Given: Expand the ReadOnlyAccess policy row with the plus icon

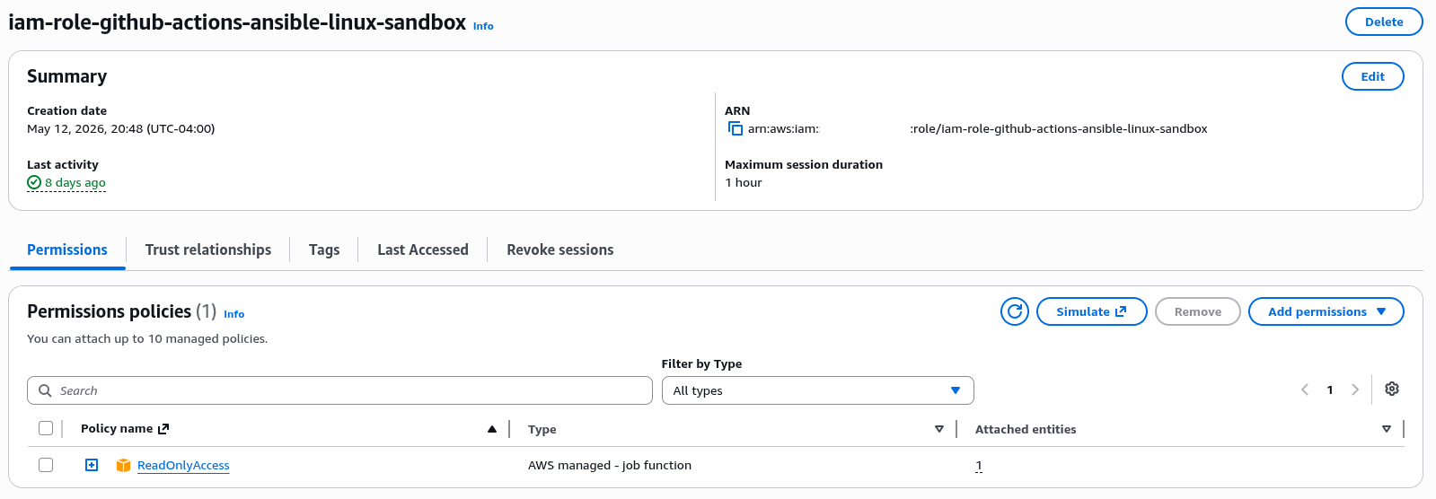Looking at the screenshot, I should tap(92, 465).
